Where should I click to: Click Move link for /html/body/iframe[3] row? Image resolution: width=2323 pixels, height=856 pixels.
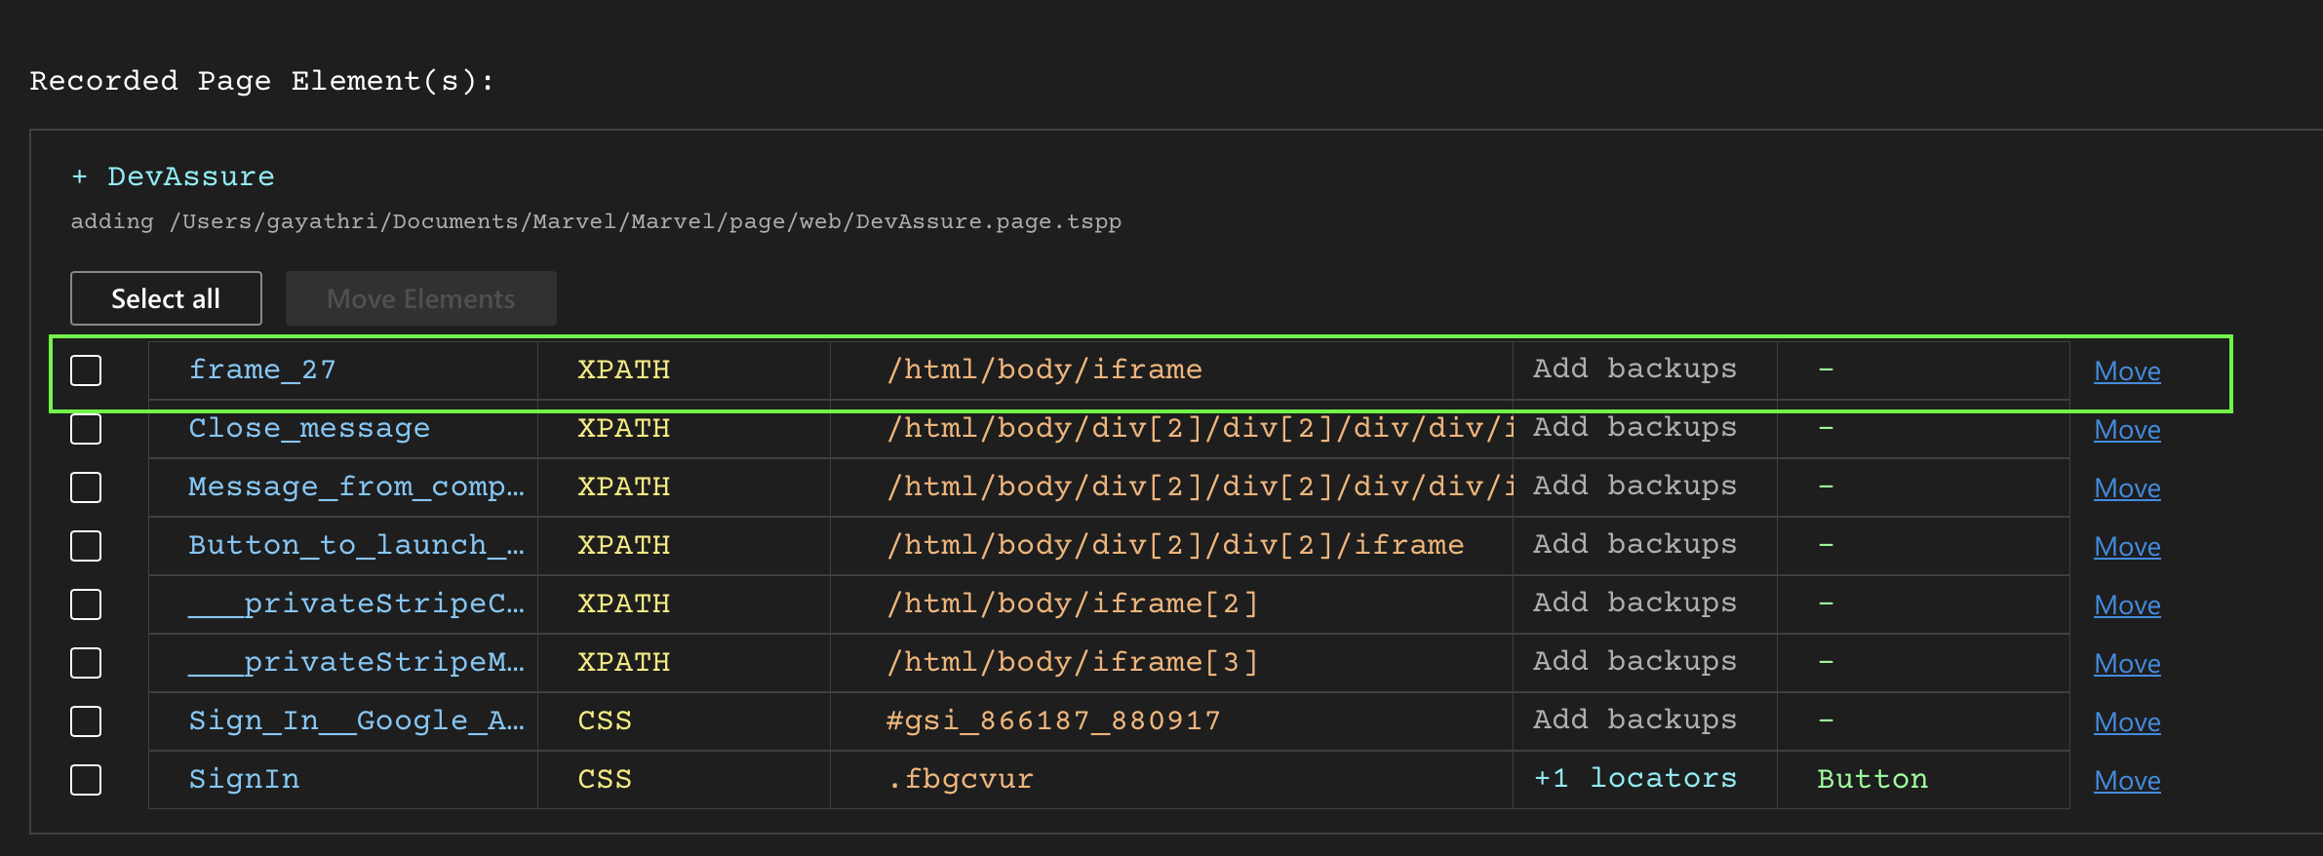pyautogui.click(x=2127, y=664)
